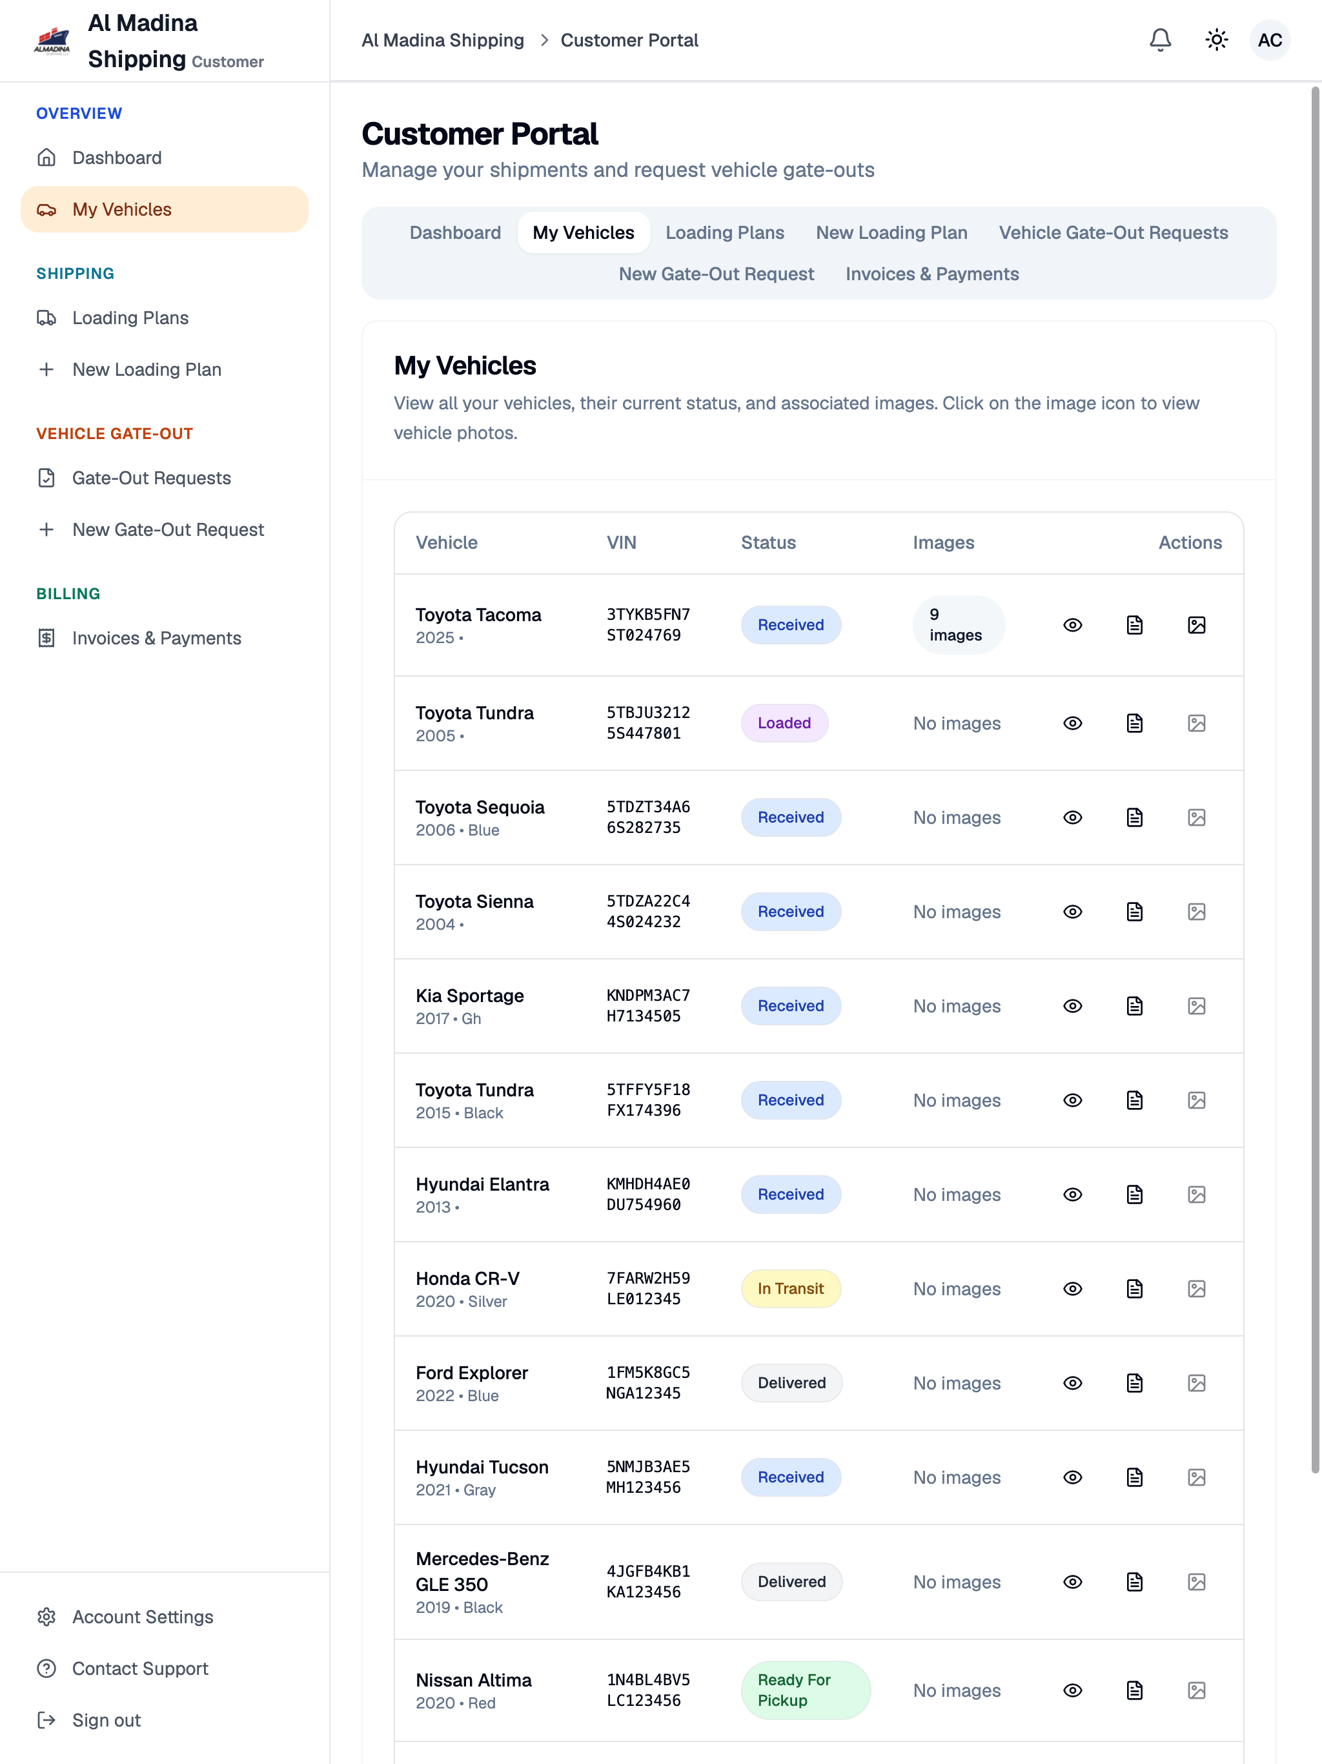View details eye icon for Toyota Sequoia

click(x=1072, y=817)
